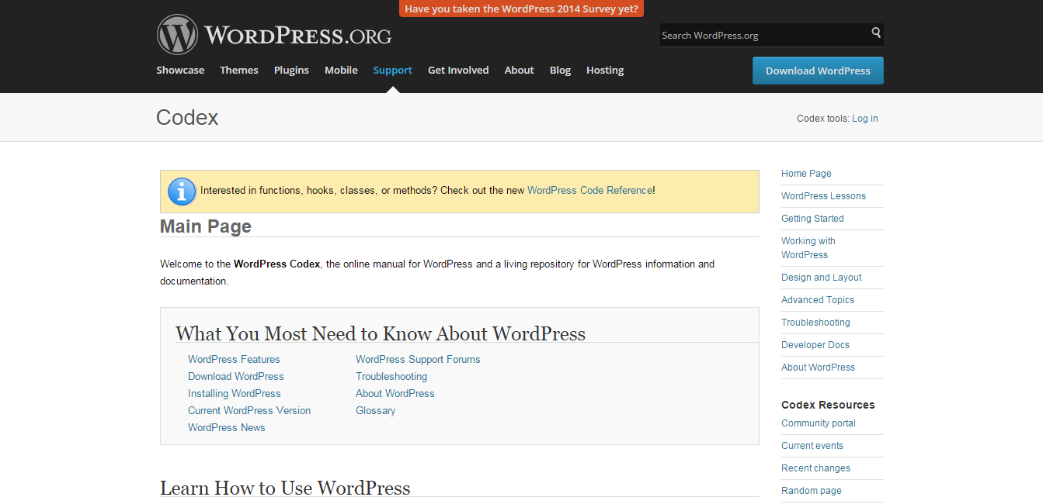Image resolution: width=1043 pixels, height=504 pixels.
Task: Open Getting Started in sidebar
Action: coord(812,219)
